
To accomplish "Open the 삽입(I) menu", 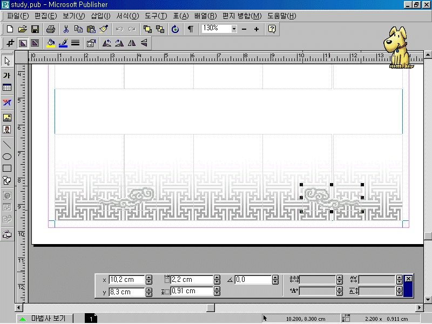I will [x=100, y=16].
